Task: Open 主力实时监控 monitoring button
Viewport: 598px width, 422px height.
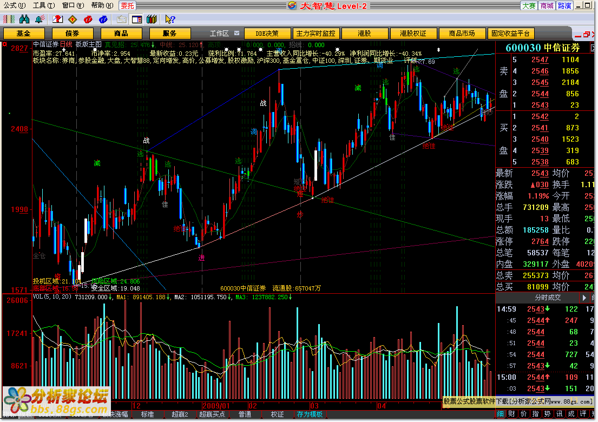Action: click(316, 34)
